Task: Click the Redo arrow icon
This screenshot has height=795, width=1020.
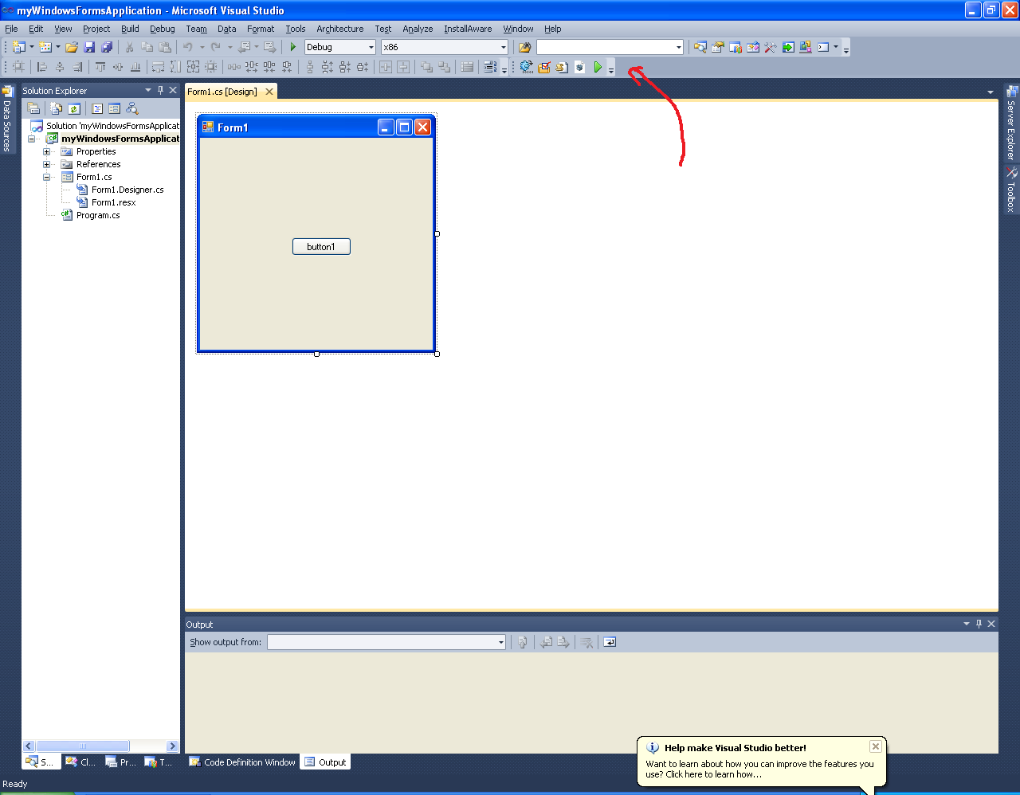Action: [x=216, y=47]
